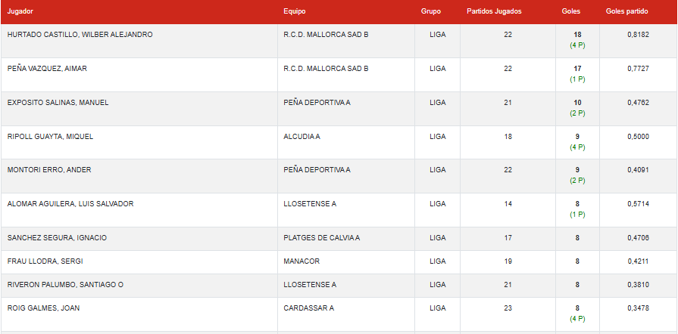Screen dimensions: 678x334
Task: Click team Alcudia A
Action: pos(302,136)
